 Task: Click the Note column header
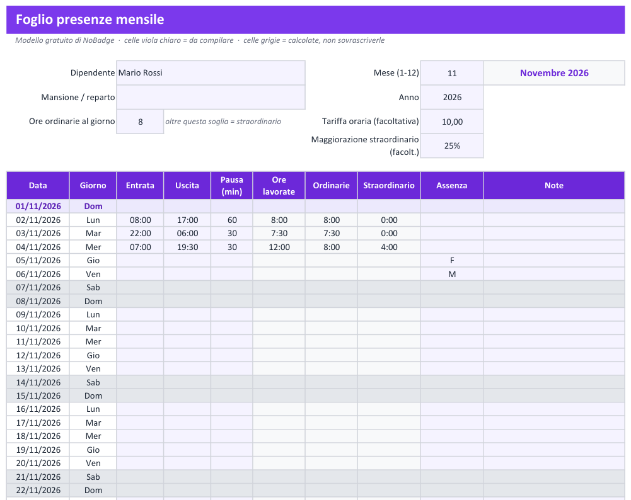point(554,185)
